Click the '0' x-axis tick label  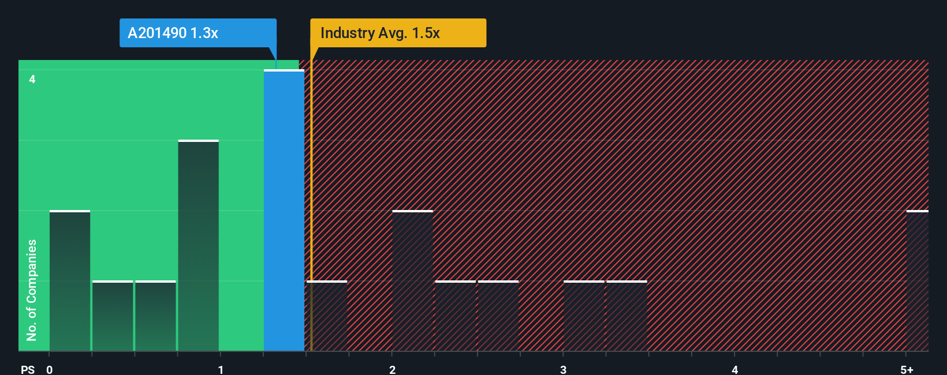tap(50, 370)
